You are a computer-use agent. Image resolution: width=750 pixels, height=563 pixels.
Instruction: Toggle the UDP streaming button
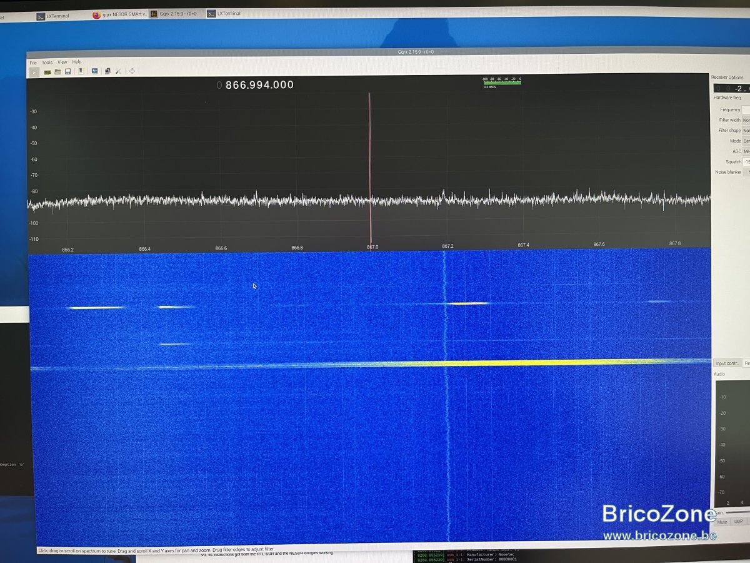[x=738, y=522]
